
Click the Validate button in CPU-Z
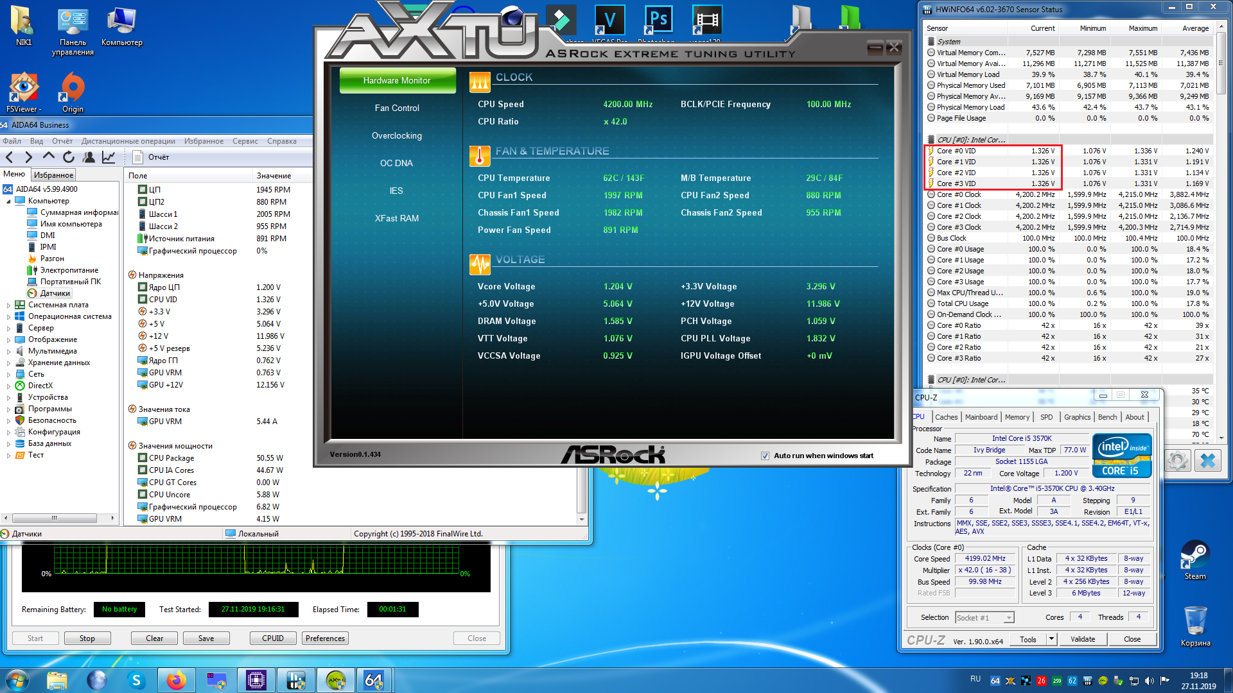(x=1082, y=639)
